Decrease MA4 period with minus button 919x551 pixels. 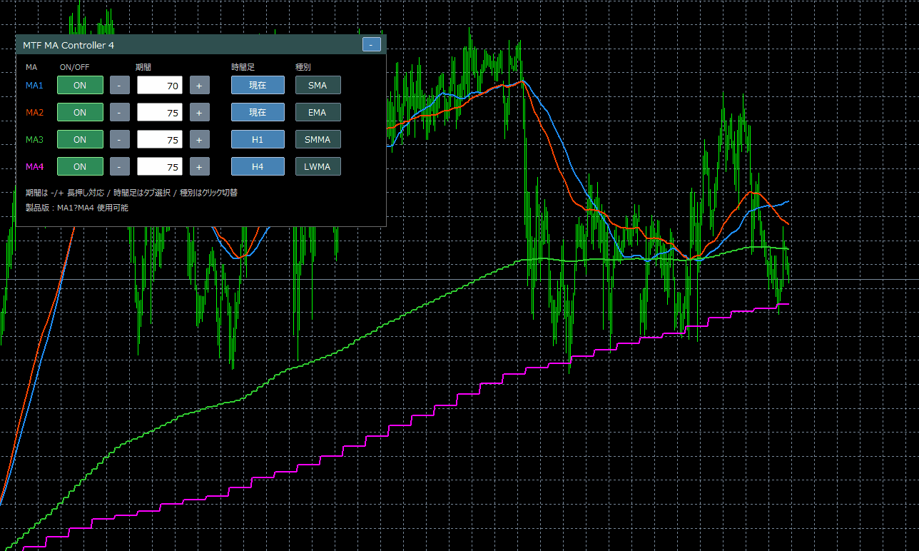(120, 166)
